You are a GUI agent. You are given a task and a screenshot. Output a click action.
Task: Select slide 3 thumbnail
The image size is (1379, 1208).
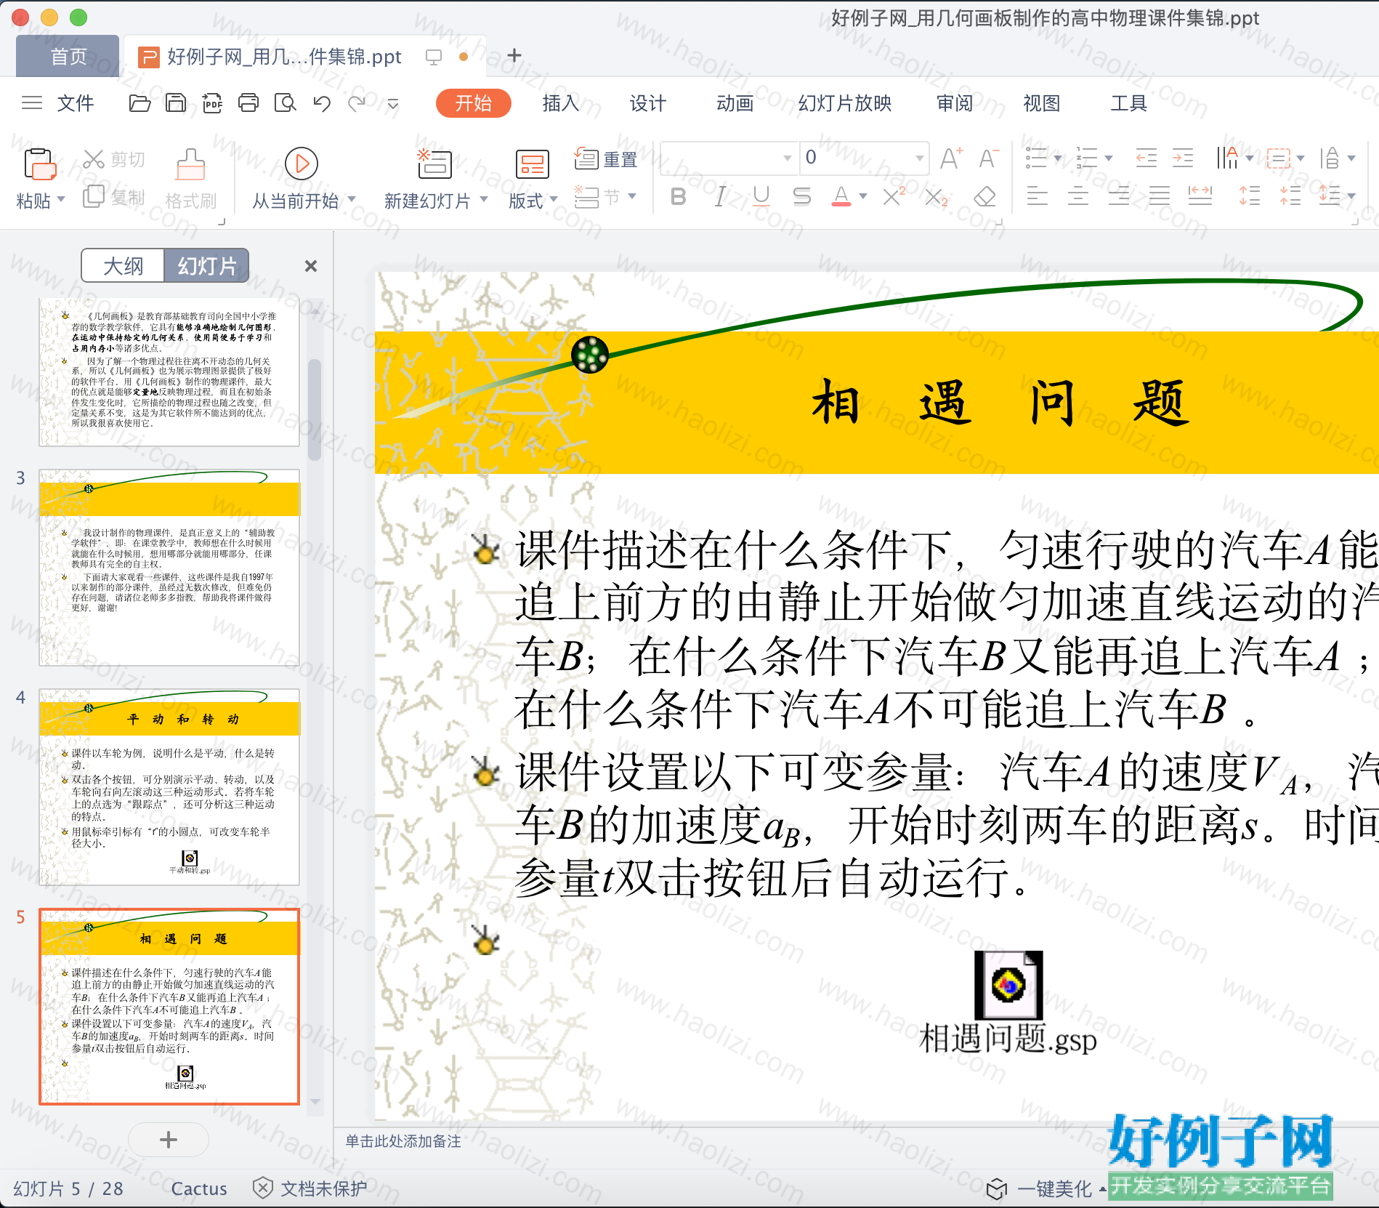click(x=169, y=568)
